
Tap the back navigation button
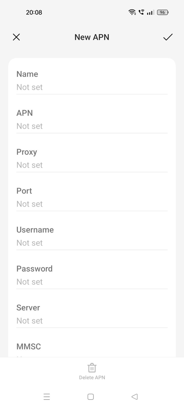135,397
